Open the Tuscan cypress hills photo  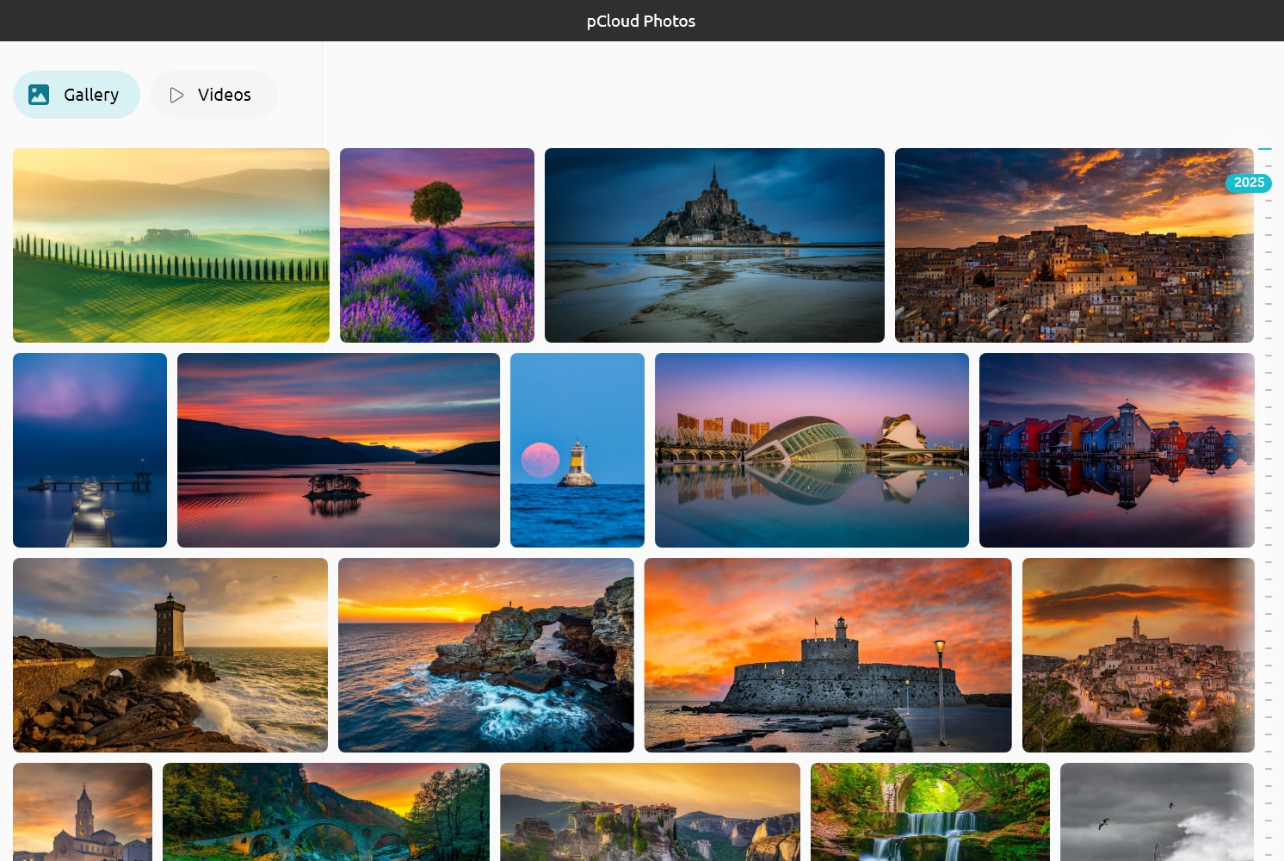coord(171,245)
